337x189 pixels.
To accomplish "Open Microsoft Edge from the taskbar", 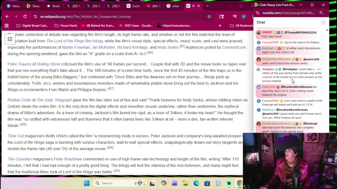I will coord(196,183).
